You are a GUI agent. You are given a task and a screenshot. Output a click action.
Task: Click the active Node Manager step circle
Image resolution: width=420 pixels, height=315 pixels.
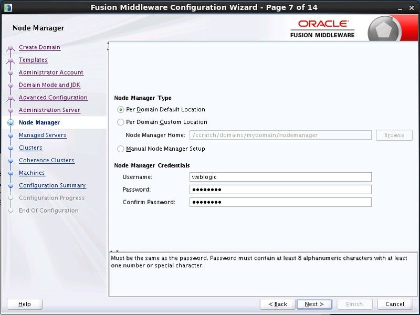pos(10,123)
